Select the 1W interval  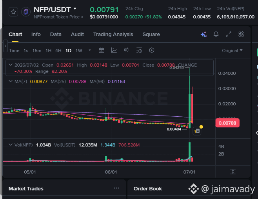click(x=79, y=51)
